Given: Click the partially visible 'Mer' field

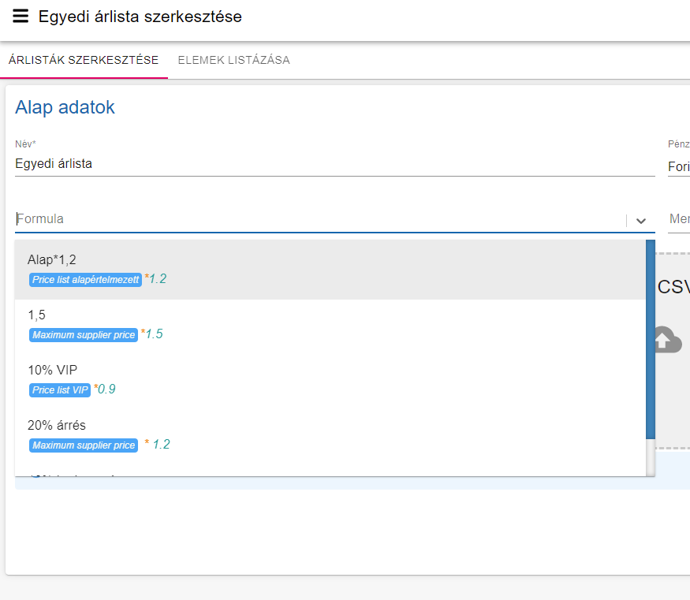Looking at the screenshot, I should click(x=679, y=219).
